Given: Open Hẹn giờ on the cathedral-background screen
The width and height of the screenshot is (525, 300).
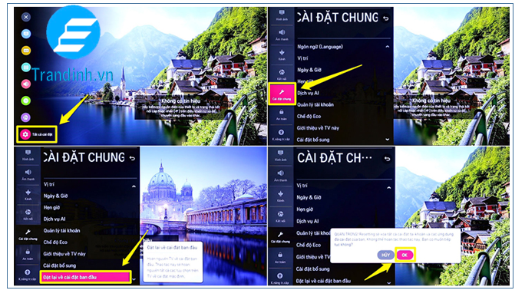Looking at the screenshot, I should (x=51, y=207).
